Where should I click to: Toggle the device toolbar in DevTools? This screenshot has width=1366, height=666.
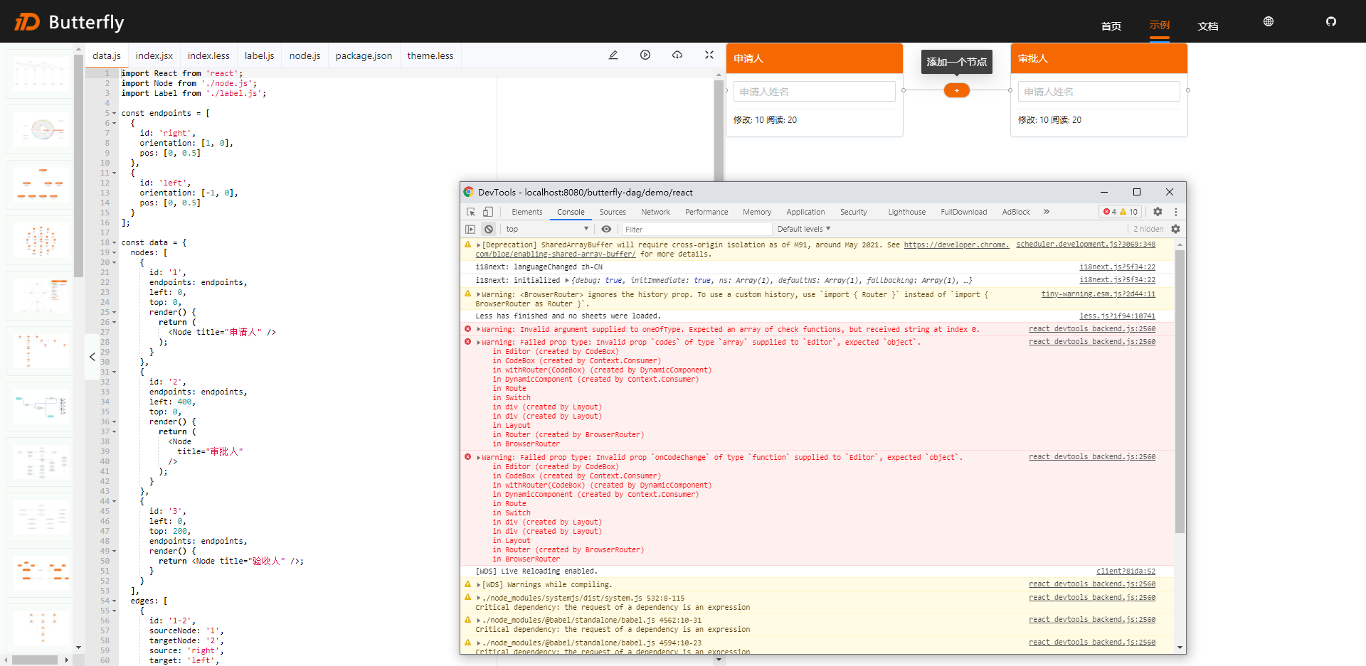tap(487, 212)
